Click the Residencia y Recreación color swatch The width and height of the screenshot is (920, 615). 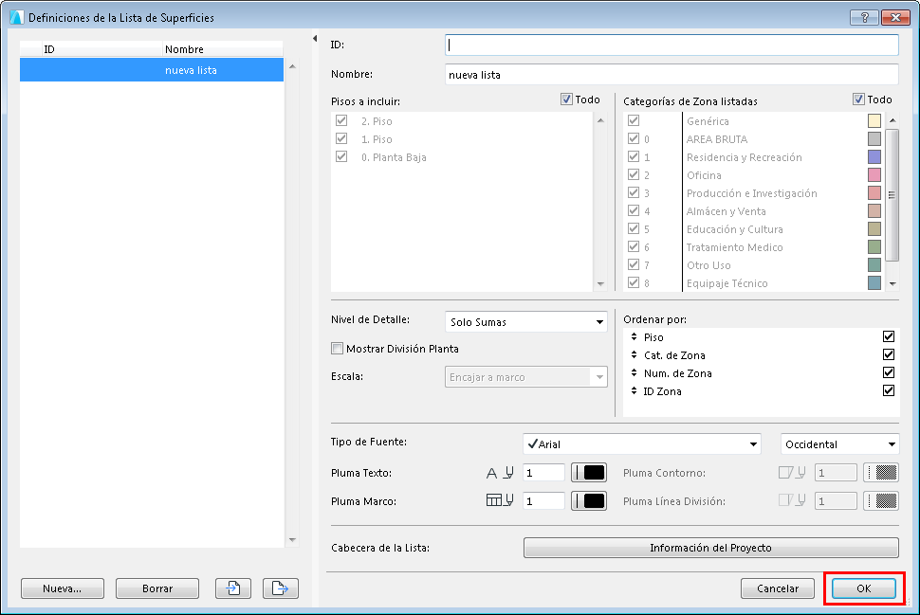[x=874, y=156]
